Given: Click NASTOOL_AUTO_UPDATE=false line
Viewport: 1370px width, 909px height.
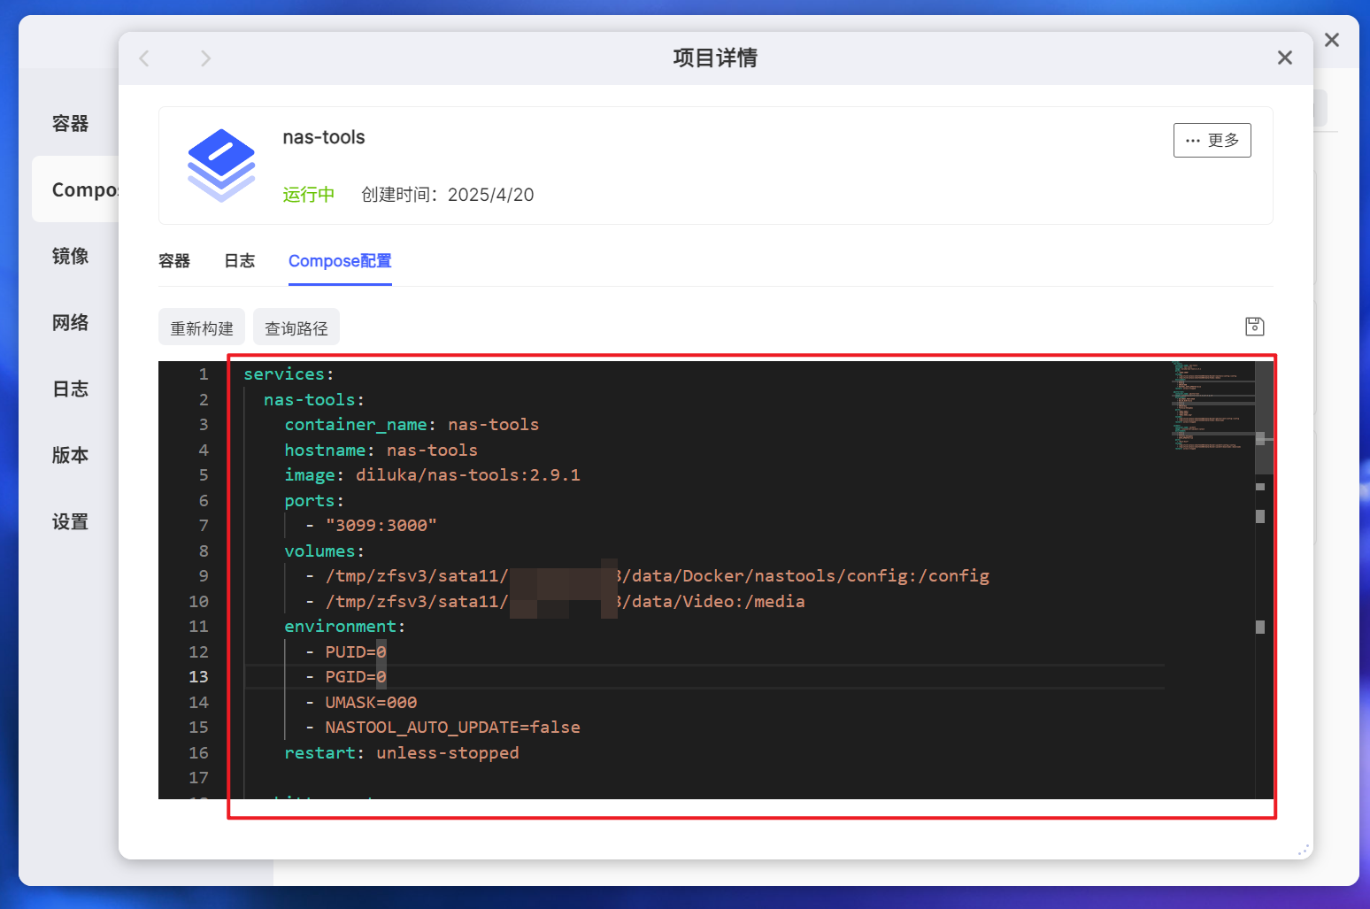Looking at the screenshot, I should click(443, 727).
